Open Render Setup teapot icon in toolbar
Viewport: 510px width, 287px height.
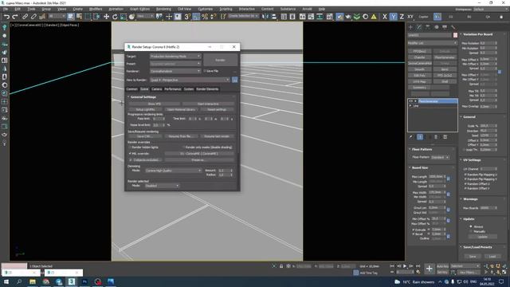click(339, 17)
